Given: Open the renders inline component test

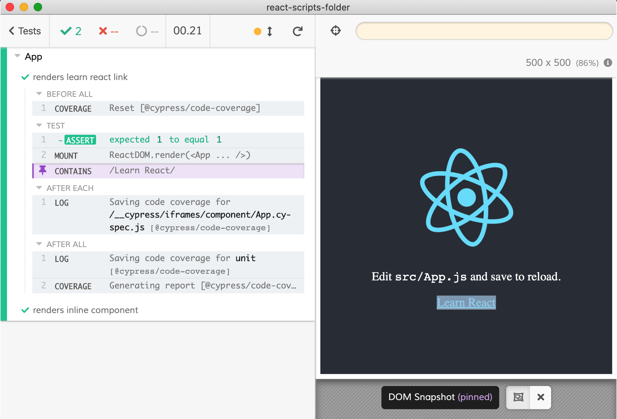Looking at the screenshot, I should tap(86, 310).
